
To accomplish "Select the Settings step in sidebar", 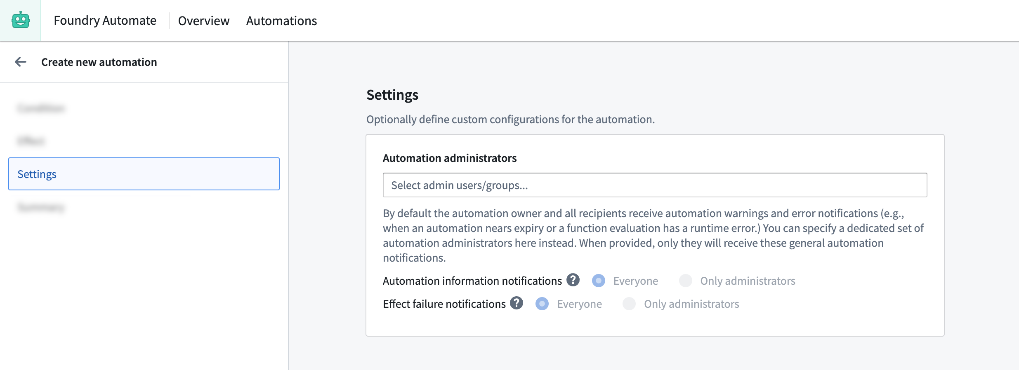I will 144,174.
